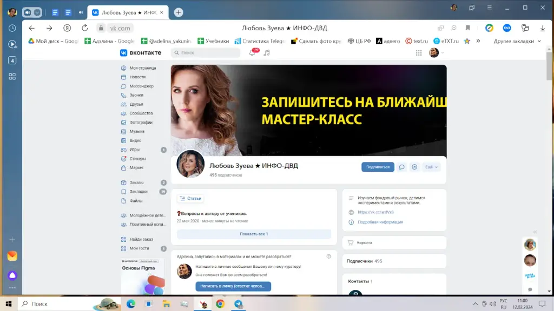Switch keyboard language РУС indicator

tap(504, 304)
